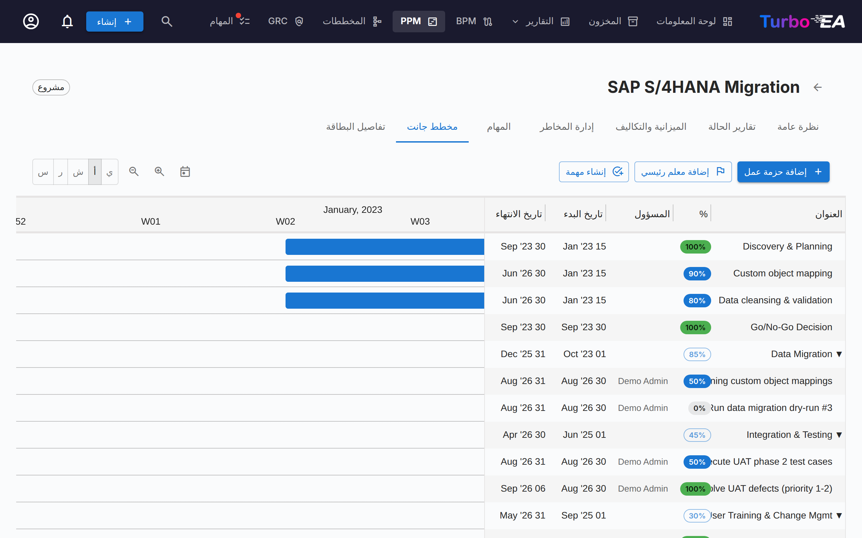The image size is (862, 538).
Task: Collapse the User Training & Change Mgmt group
Action: [x=839, y=515]
